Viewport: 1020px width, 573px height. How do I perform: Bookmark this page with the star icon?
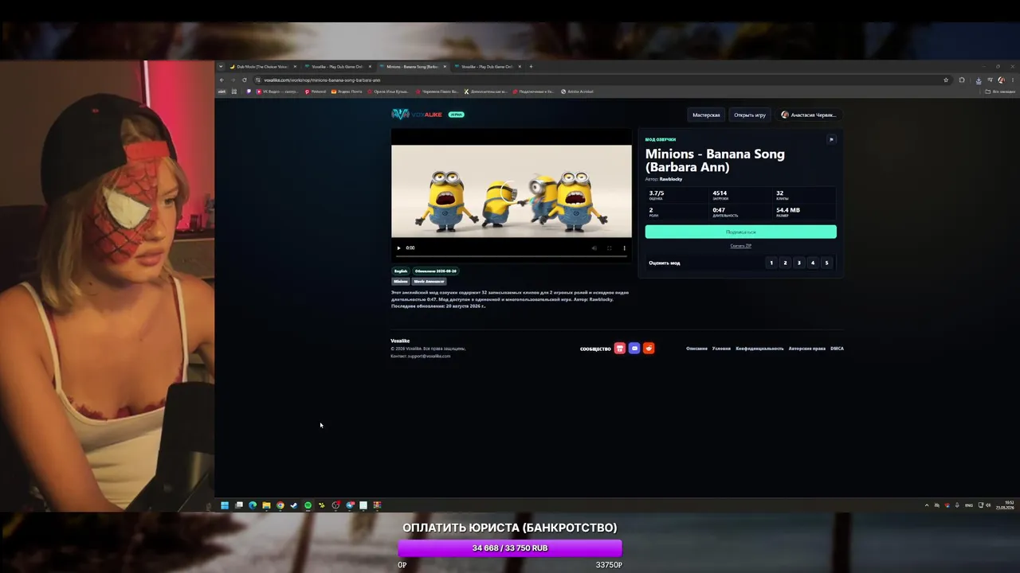[946, 80]
